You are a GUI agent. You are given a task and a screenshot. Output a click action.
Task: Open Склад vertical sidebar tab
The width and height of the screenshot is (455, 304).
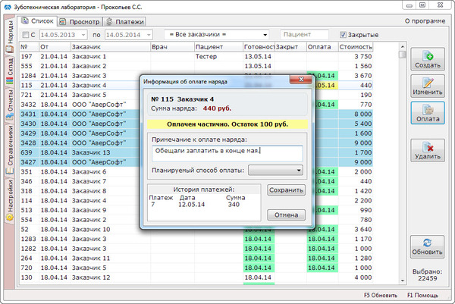[x=10, y=71]
